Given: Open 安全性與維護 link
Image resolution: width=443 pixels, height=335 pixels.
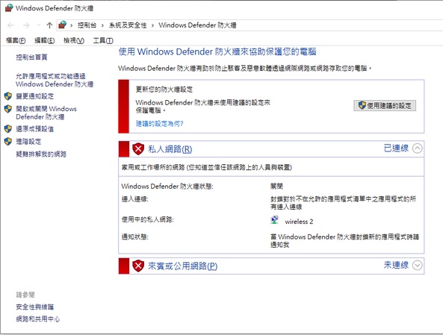Looking at the screenshot, I should 35,307.
